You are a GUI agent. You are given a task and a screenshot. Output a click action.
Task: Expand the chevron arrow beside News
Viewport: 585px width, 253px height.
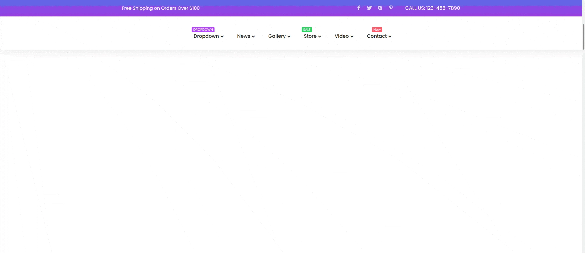click(253, 37)
